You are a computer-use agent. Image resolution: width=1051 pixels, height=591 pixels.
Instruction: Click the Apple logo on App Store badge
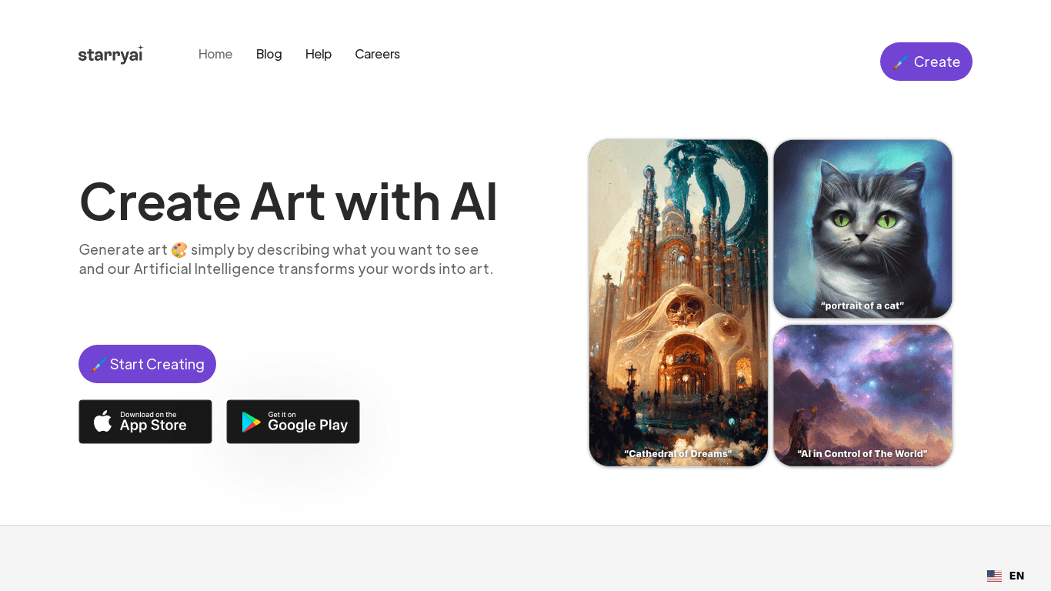click(x=103, y=421)
